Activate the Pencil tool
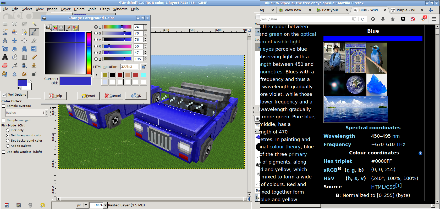Viewport: 440px width, 209px height. coord(34,57)
